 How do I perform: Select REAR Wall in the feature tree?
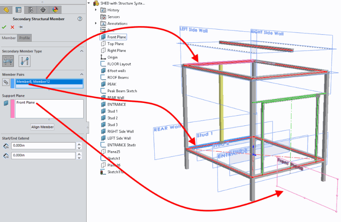(x=115, y=97)
